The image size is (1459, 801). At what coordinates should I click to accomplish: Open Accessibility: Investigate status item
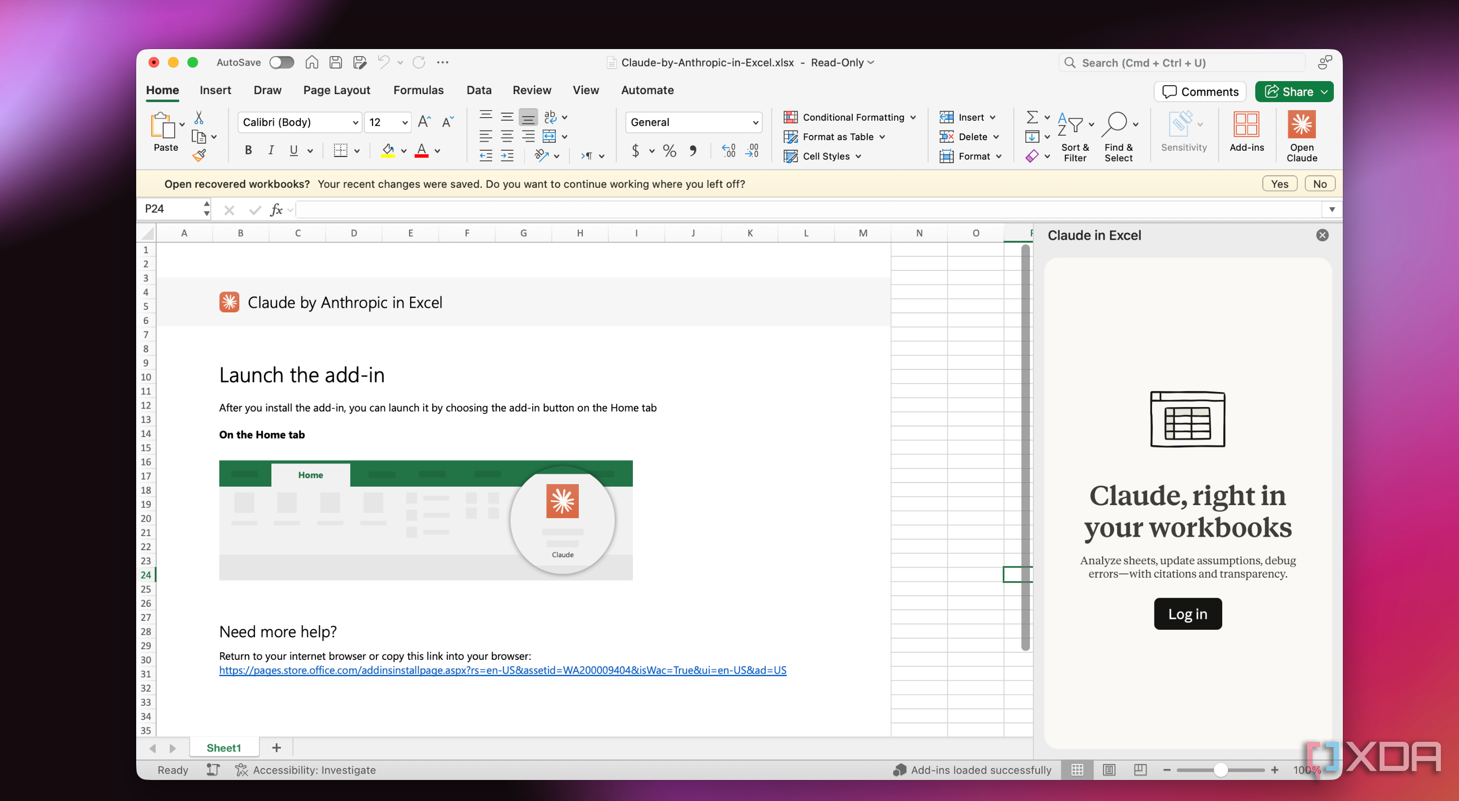click(306, 770)
